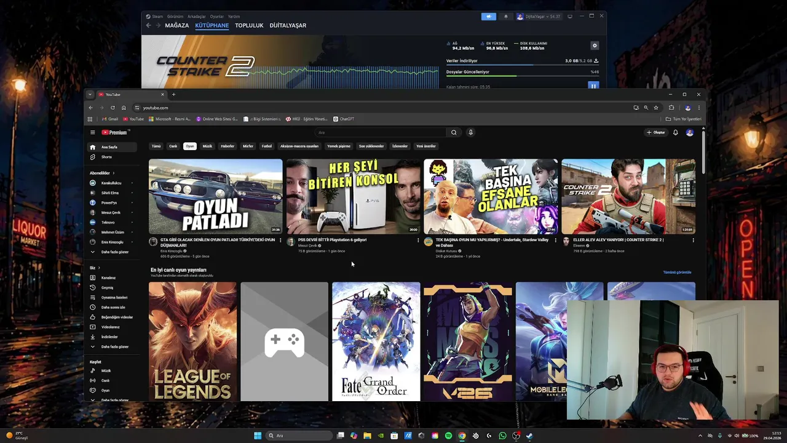Open Chrome three-dot menu
Image resolution: width=787 pixels, height=443 pixels.
point(698,108)
